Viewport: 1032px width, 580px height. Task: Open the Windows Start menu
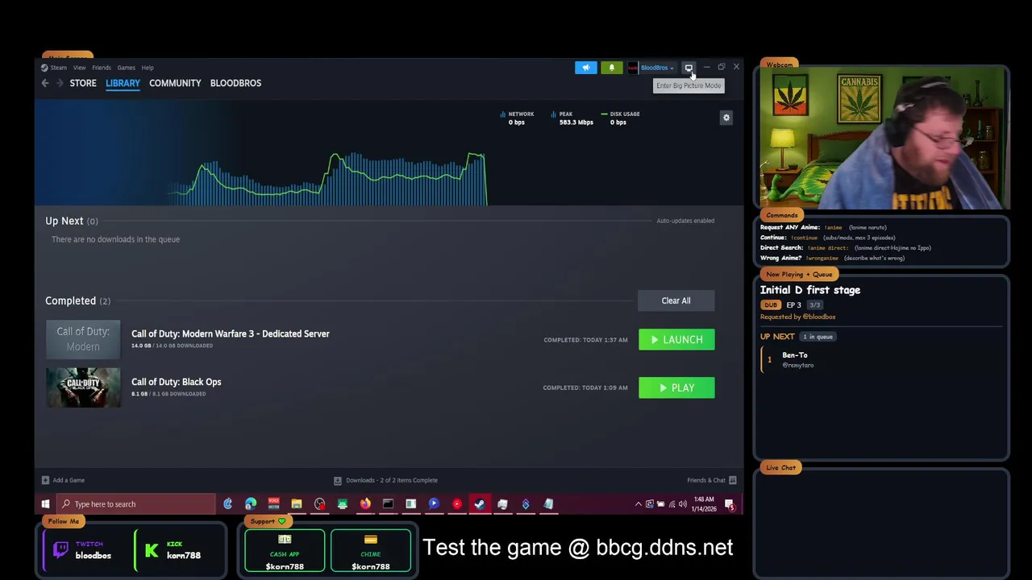tap(45, 504)
